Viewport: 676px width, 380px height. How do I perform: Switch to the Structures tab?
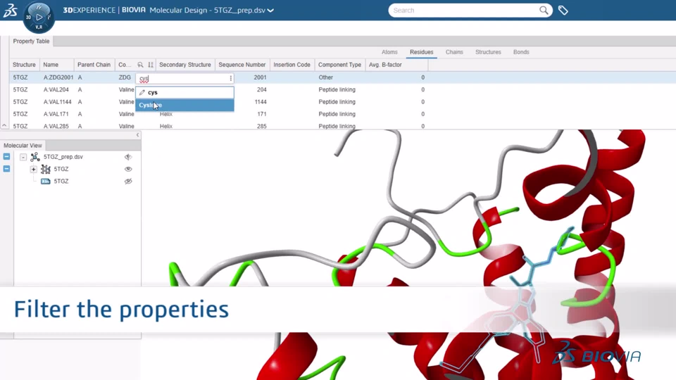tap(488, 52)
